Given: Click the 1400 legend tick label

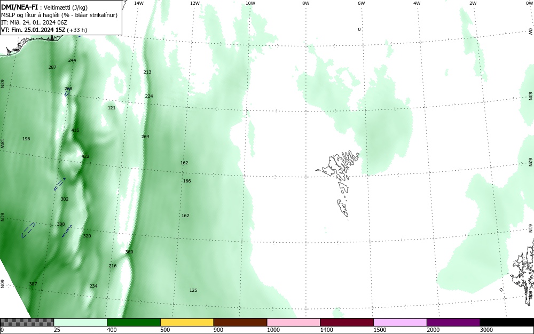Looking at the screenshot, I should [x=326, y=330].
